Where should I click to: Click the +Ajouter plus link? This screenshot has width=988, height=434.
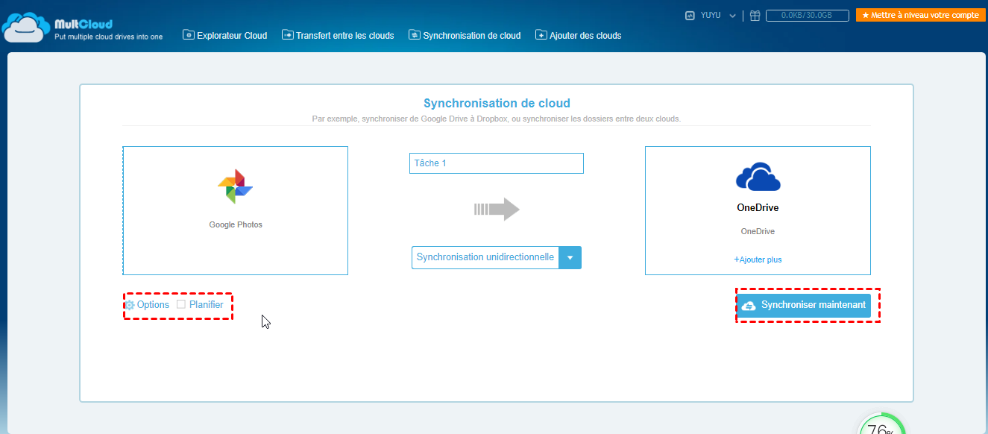click(758, 260)
